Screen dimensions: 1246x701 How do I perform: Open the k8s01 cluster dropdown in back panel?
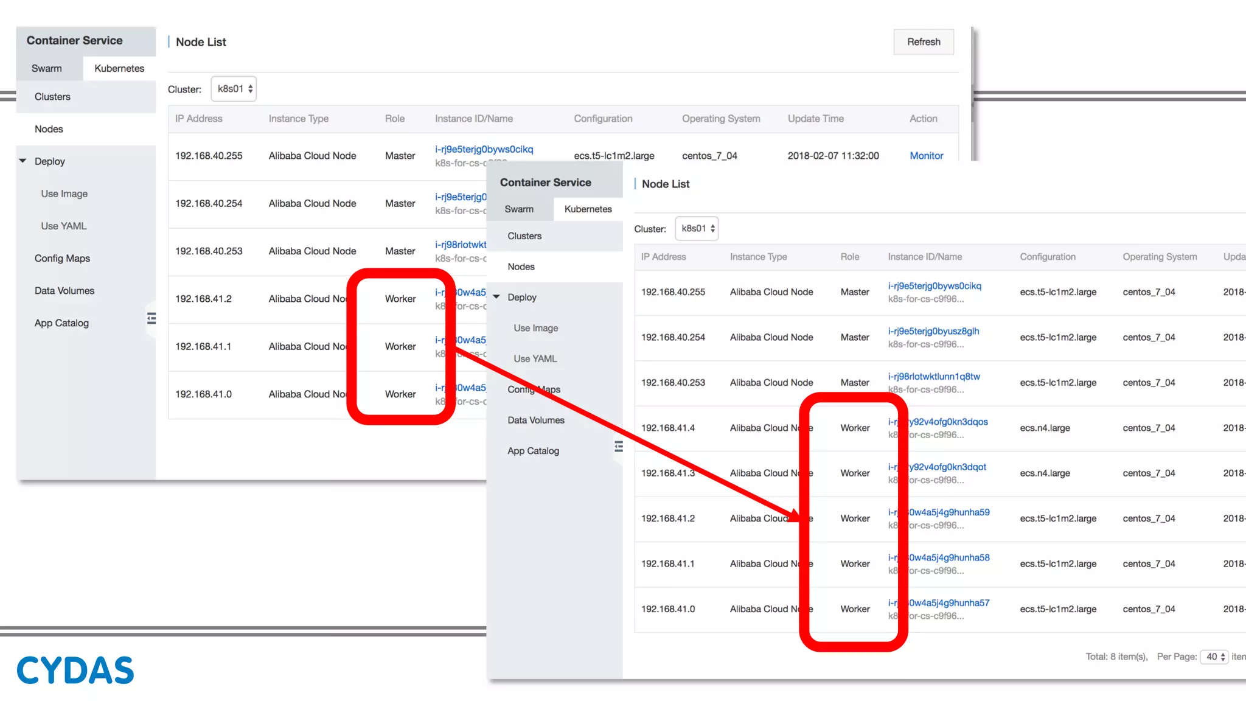coord(234,89)
